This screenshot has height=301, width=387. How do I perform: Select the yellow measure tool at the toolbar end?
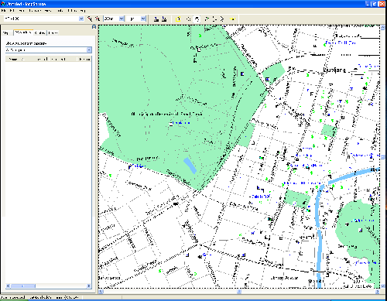tap(233, 19)
